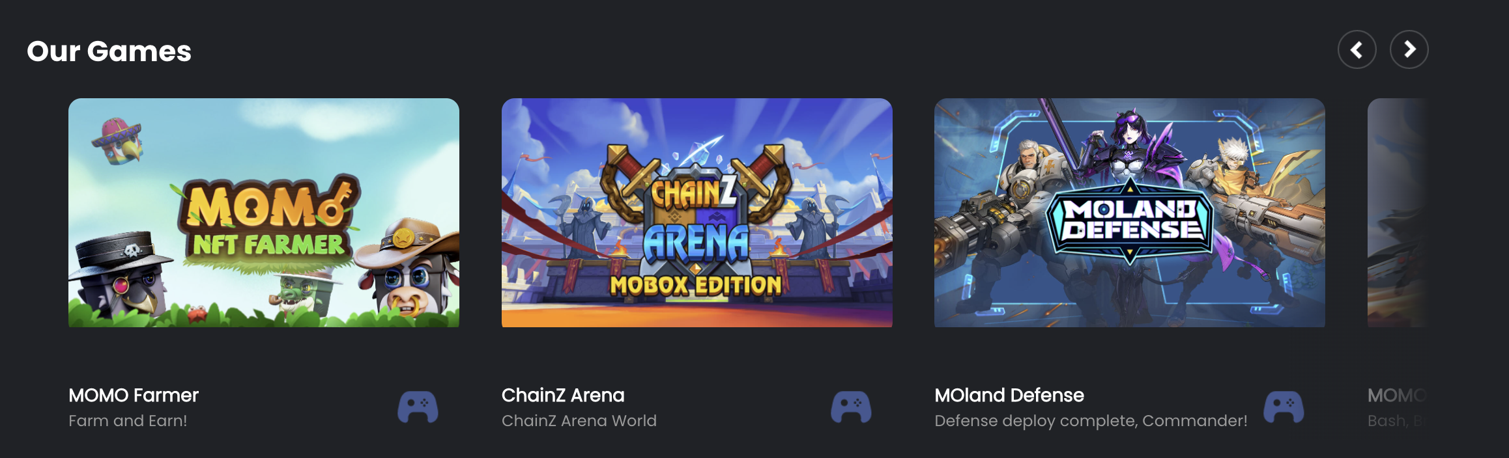Click the faded MOMO title at right edge
The width and height of the screenshot is (1509, 458).
(1398, 395)
